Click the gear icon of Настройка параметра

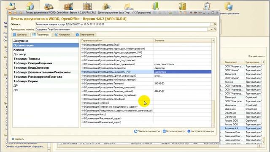(189, 131)
